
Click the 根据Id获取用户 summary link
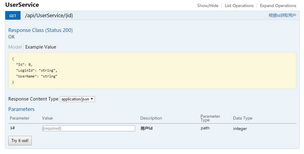pos(282,15)
